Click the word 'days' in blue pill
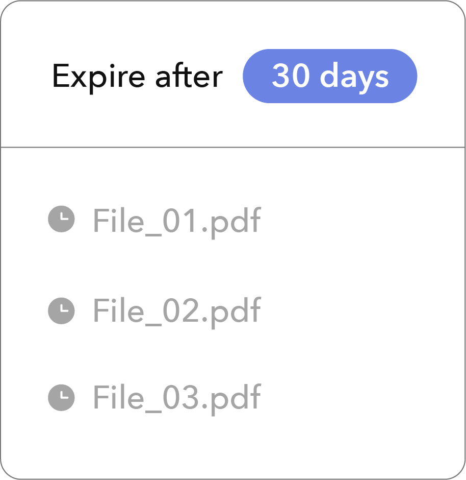 (x=354, y=77)
